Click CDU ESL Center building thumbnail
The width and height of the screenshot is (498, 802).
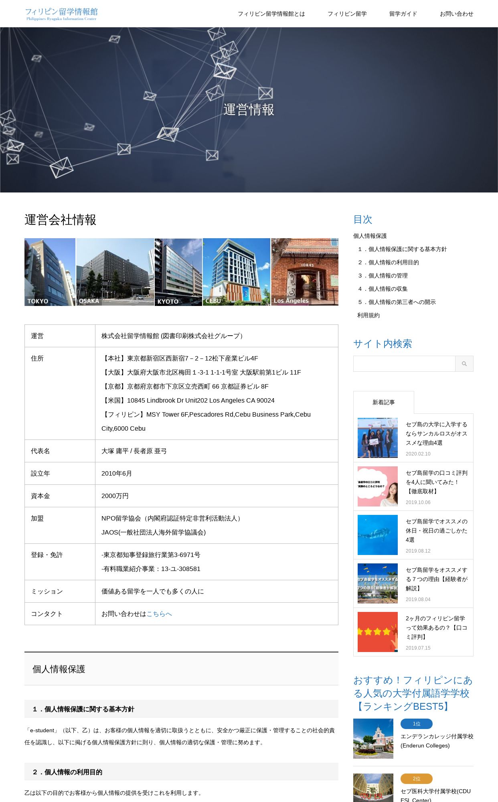tap(373, 788)
